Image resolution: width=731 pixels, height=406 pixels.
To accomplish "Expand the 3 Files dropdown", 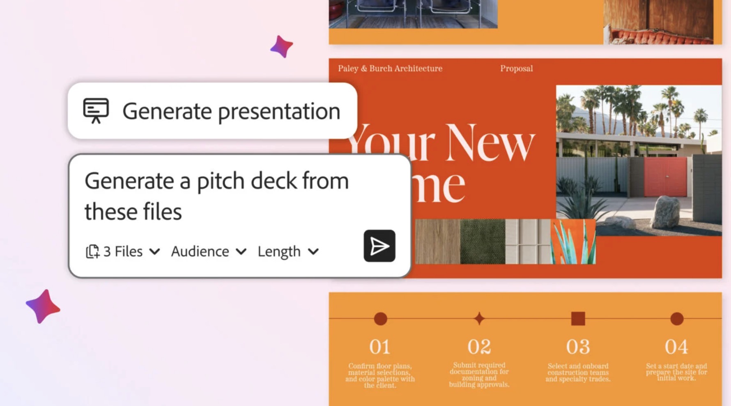I will [123, 251].
